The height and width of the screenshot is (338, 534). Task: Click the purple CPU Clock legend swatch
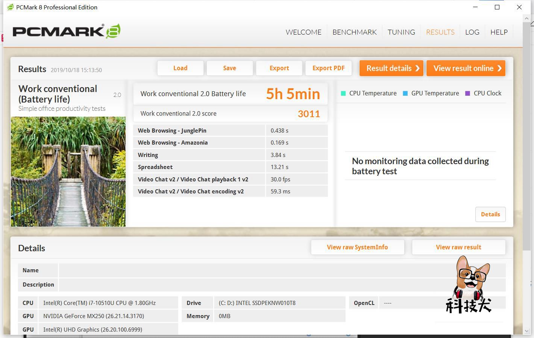(x=467, y=94)
